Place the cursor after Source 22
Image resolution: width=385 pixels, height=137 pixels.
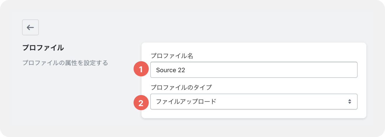click(x=186, y=70)
